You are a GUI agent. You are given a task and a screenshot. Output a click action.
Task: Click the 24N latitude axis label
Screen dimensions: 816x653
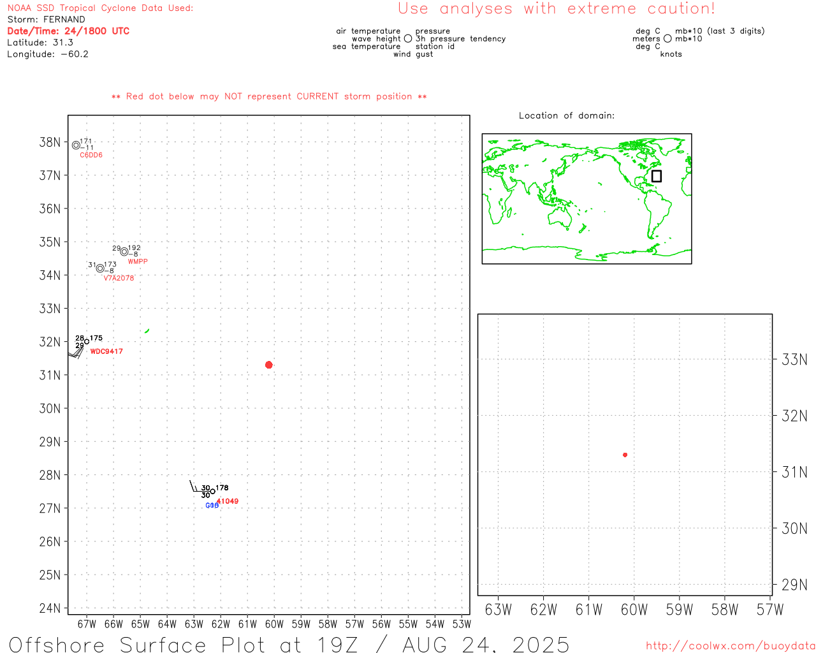pyautogui.click(x=50, y=608)
